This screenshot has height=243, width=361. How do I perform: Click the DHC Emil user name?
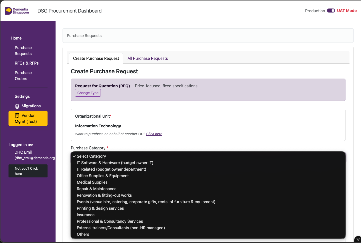coord(23,152)
